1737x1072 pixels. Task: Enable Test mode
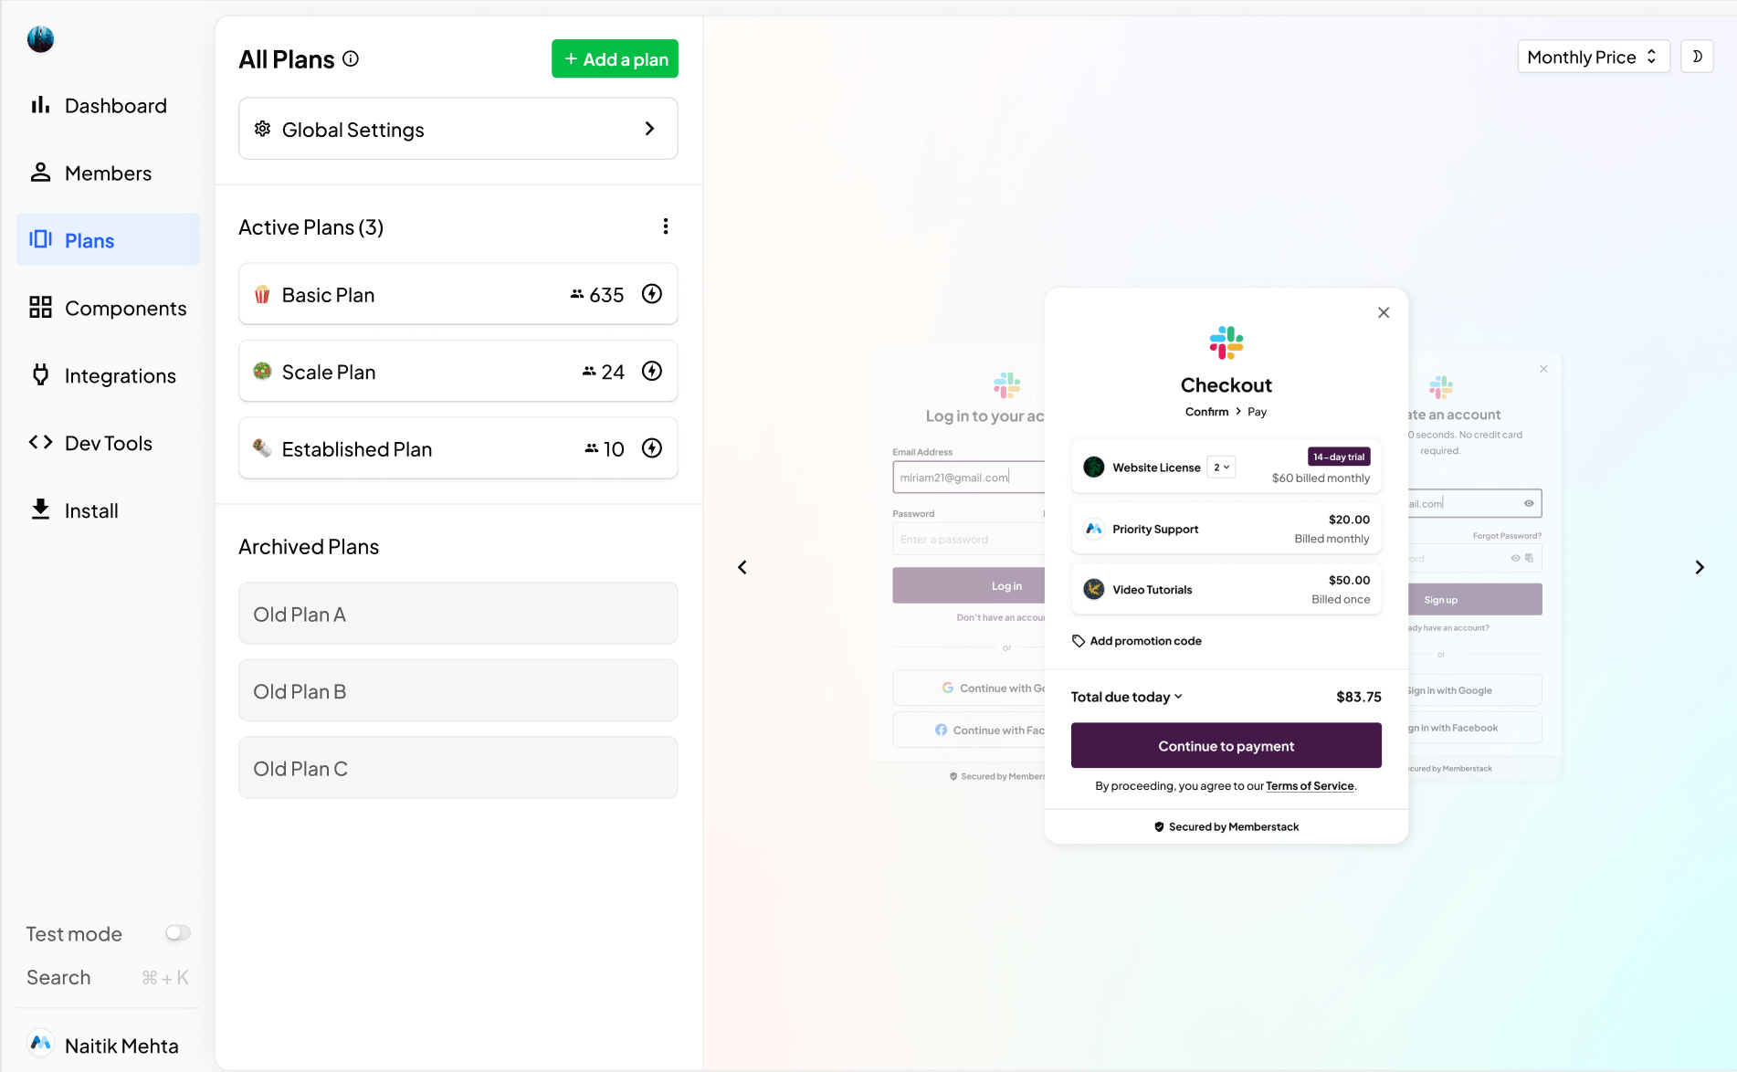[177, 932]
